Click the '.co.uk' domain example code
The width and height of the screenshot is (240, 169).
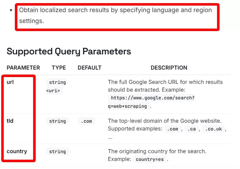(x=213, y=129)
